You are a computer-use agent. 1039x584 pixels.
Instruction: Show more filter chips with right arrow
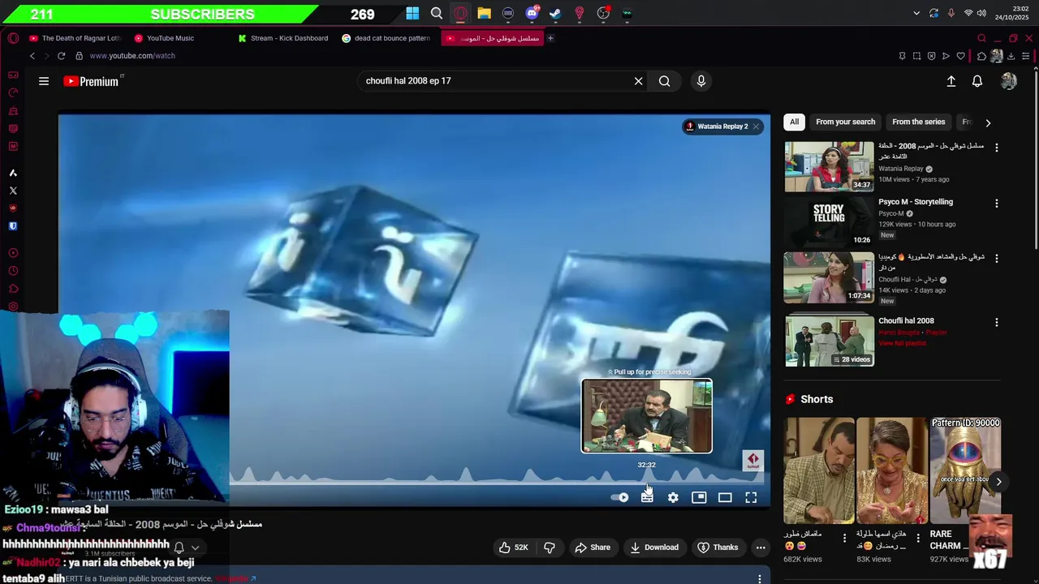pos(988,122)
